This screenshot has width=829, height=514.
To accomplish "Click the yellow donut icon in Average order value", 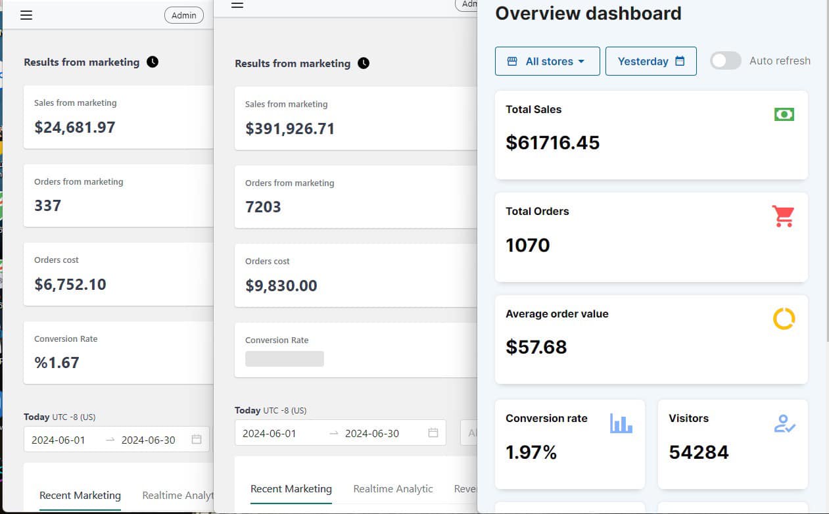I will [784, 319].
